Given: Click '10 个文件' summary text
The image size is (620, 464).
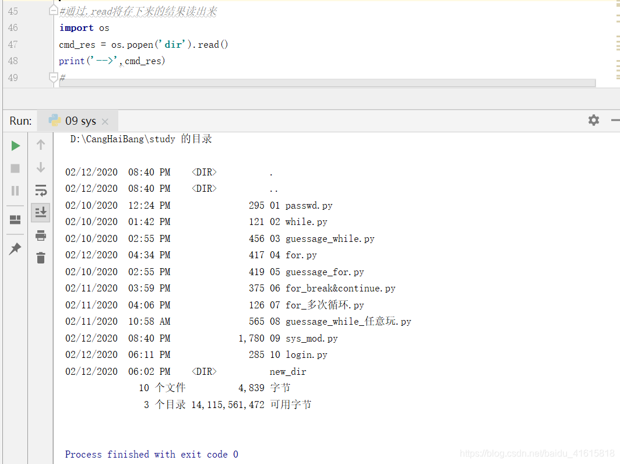Looking at the screenshot, I should point(162,388).
